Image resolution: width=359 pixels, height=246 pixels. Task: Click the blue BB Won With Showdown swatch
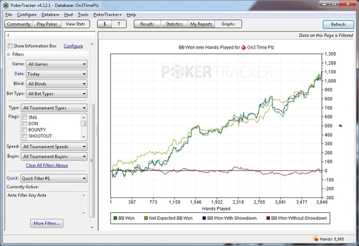coord(204,218)
